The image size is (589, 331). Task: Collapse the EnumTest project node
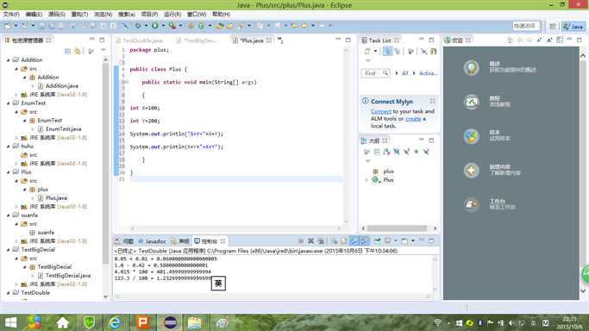(9, 103)
